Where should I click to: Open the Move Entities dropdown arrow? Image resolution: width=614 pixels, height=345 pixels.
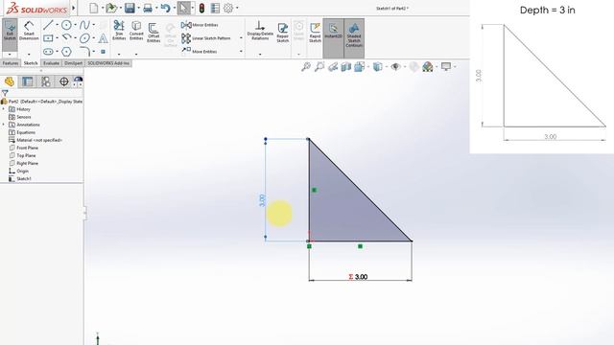click(x=241, y=51)
